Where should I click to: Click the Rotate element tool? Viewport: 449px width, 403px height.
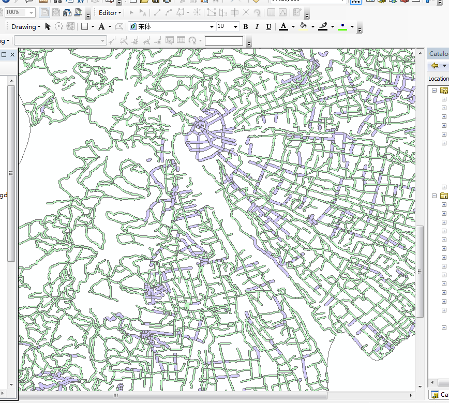coord(59,26)
